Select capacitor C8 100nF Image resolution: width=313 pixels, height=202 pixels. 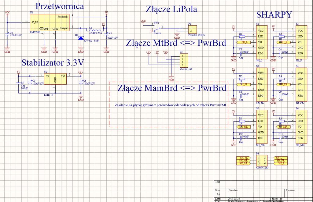tap(241, 96)
